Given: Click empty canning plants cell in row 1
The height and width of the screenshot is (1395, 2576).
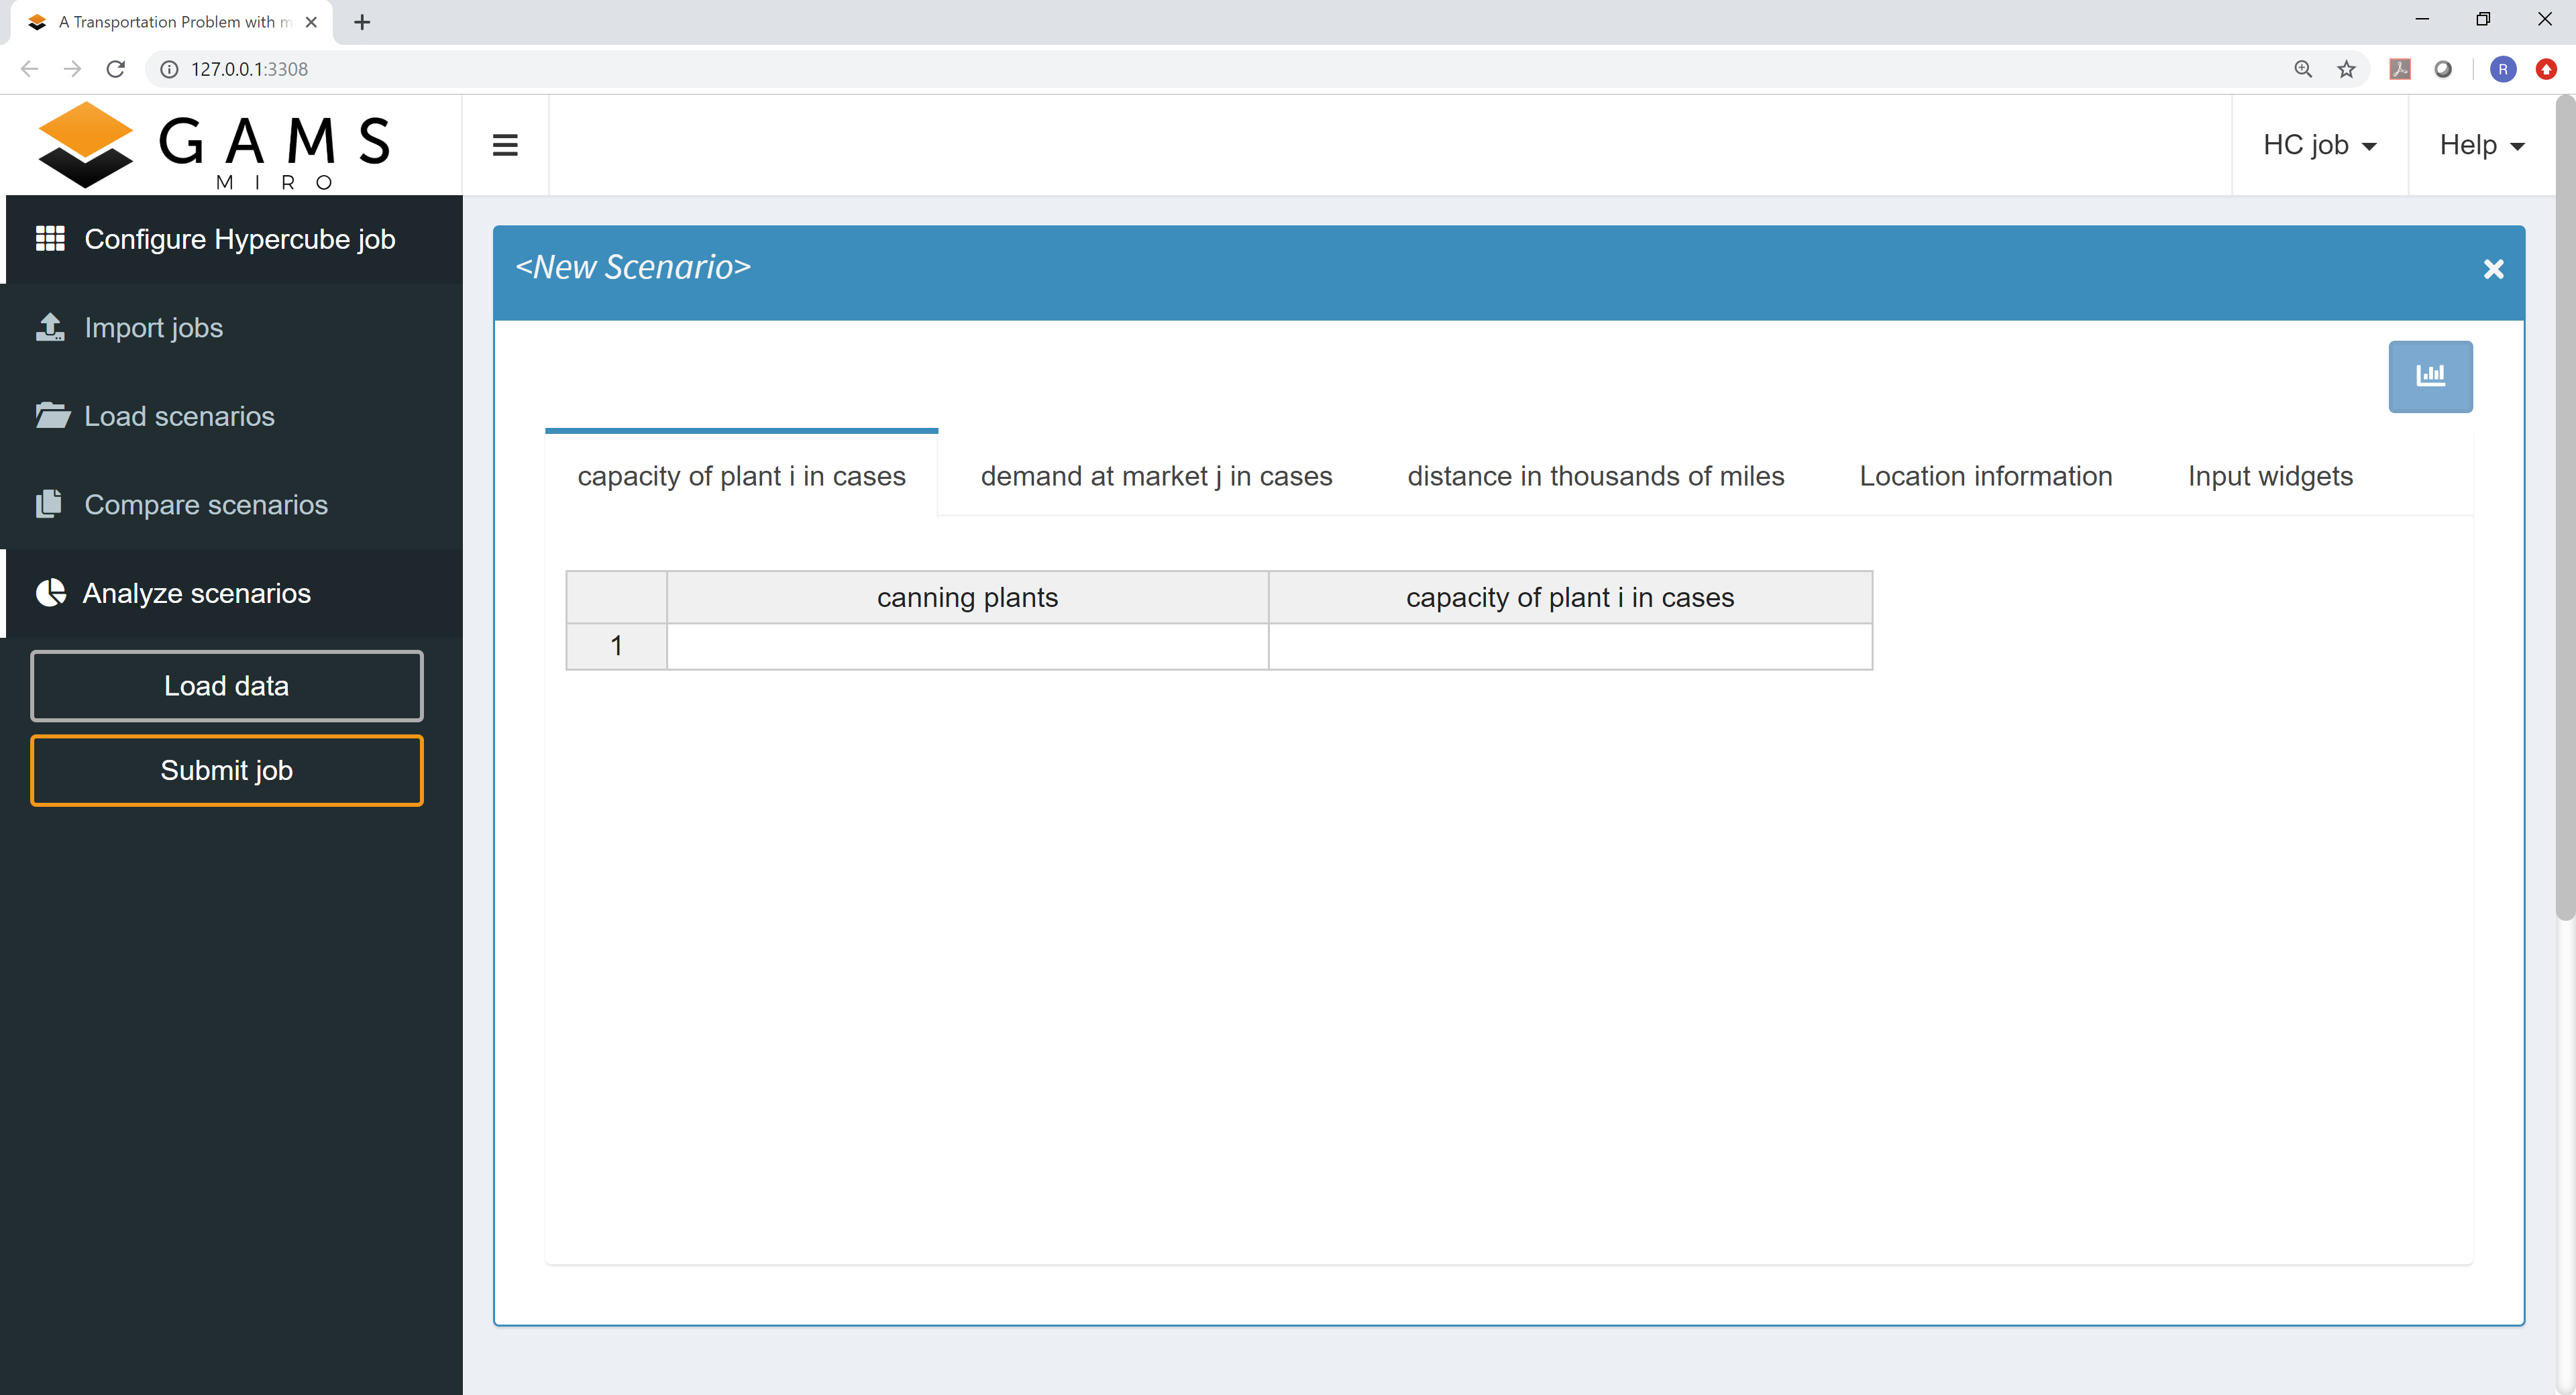Looking at the screenshot, I should pos(967,646).
